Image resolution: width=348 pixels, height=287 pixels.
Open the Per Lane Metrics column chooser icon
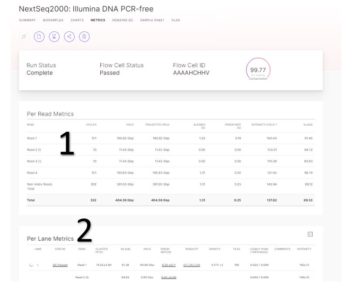tap(310, 234)
